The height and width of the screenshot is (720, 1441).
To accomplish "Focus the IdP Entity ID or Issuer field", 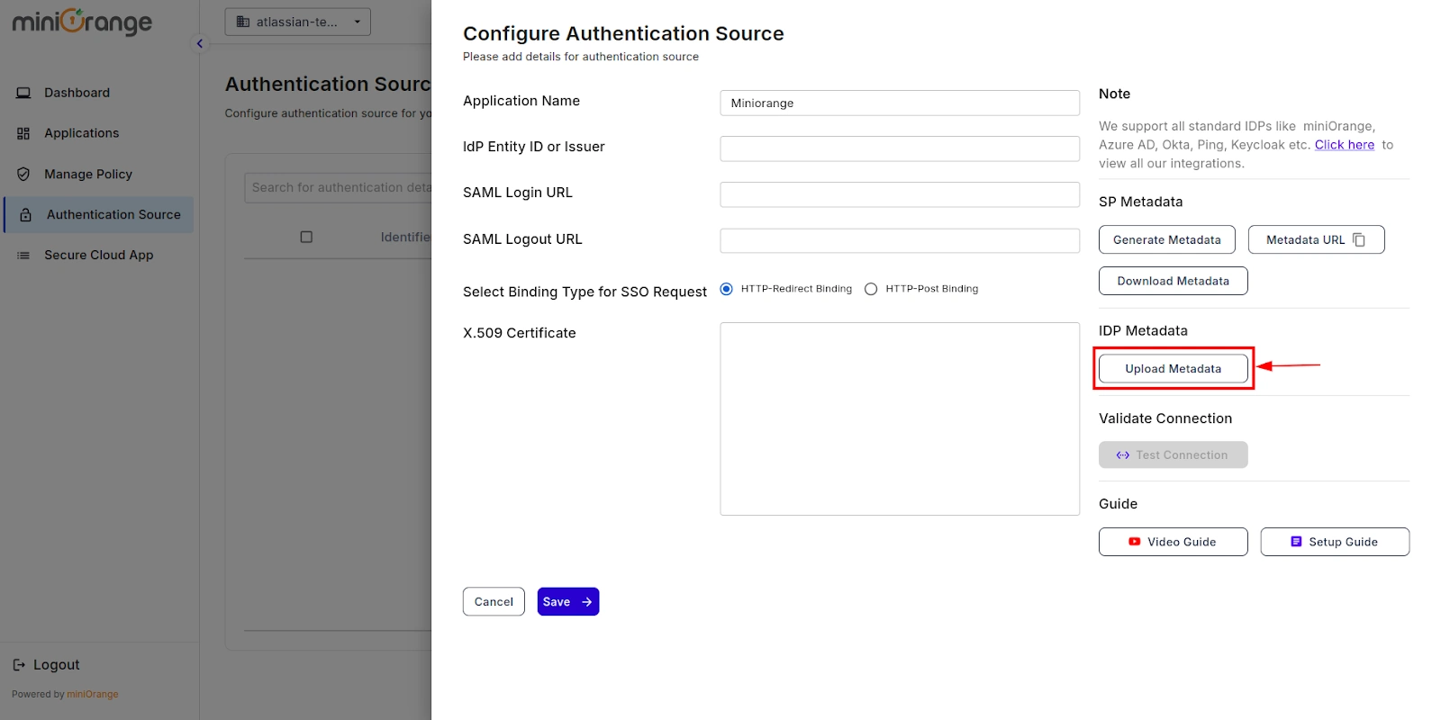I will click(900, 148).
